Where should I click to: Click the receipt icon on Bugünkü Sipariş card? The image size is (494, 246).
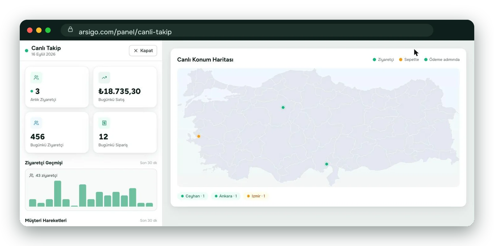pos(104,123)
